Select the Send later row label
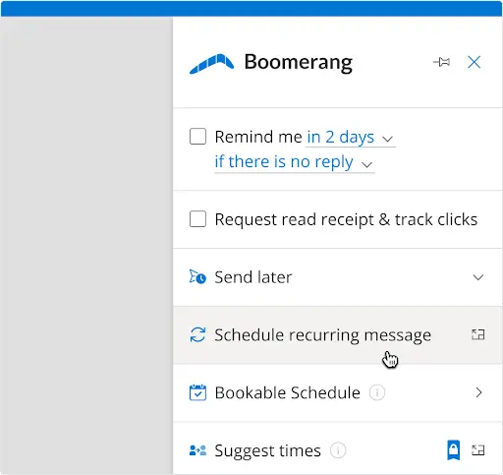 (253, 277)
